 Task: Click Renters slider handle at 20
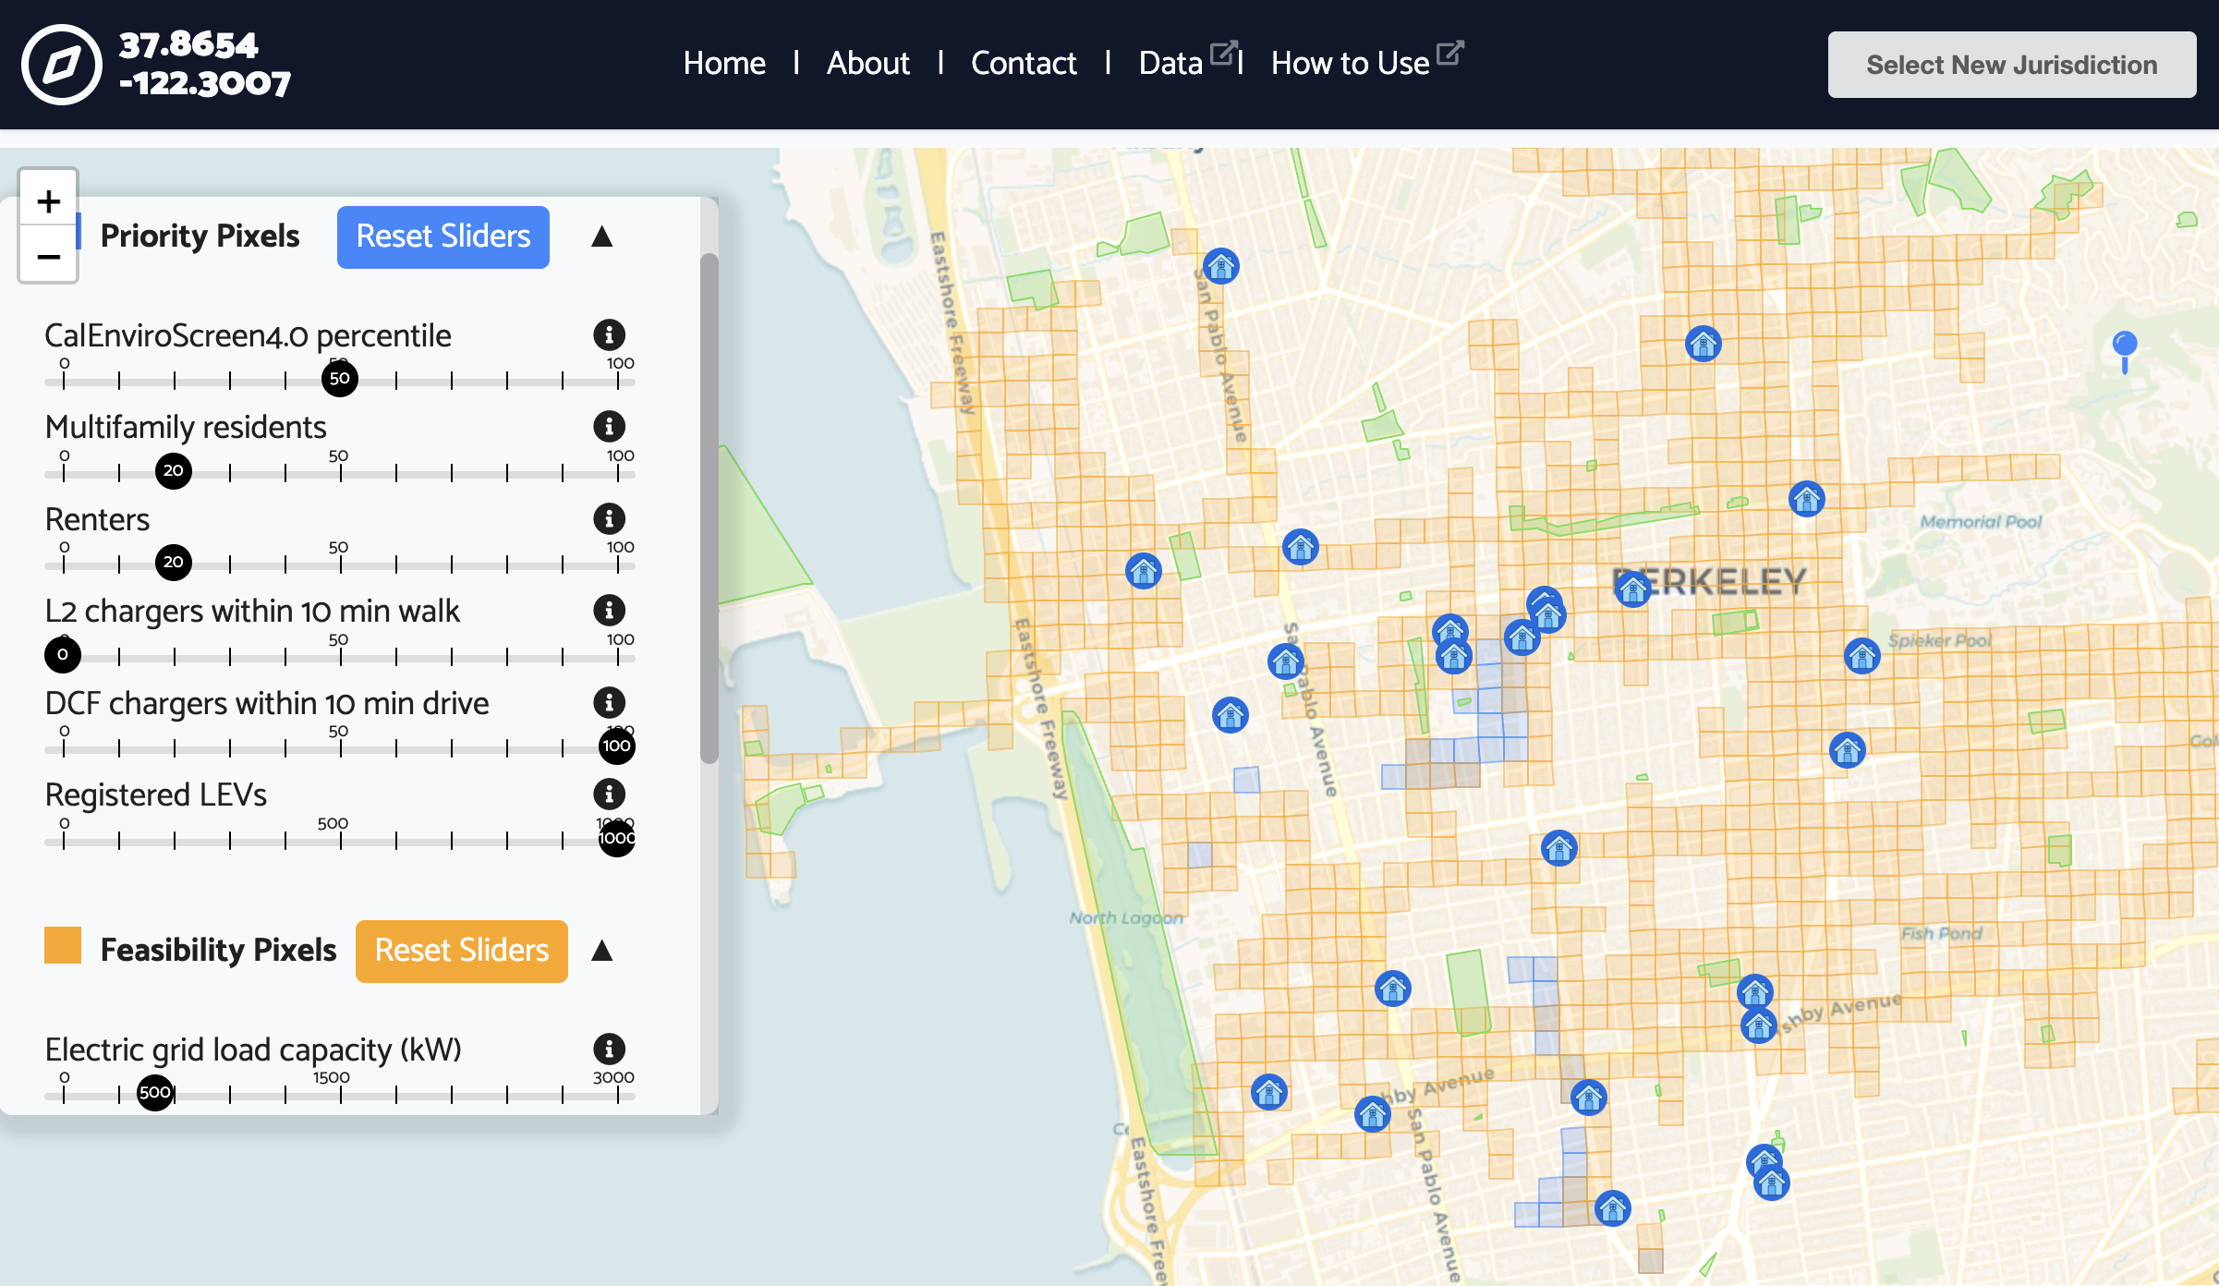(174, 563)
